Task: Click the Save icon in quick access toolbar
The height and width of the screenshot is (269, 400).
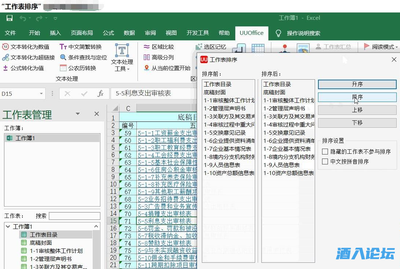Action: click(10, 18)
